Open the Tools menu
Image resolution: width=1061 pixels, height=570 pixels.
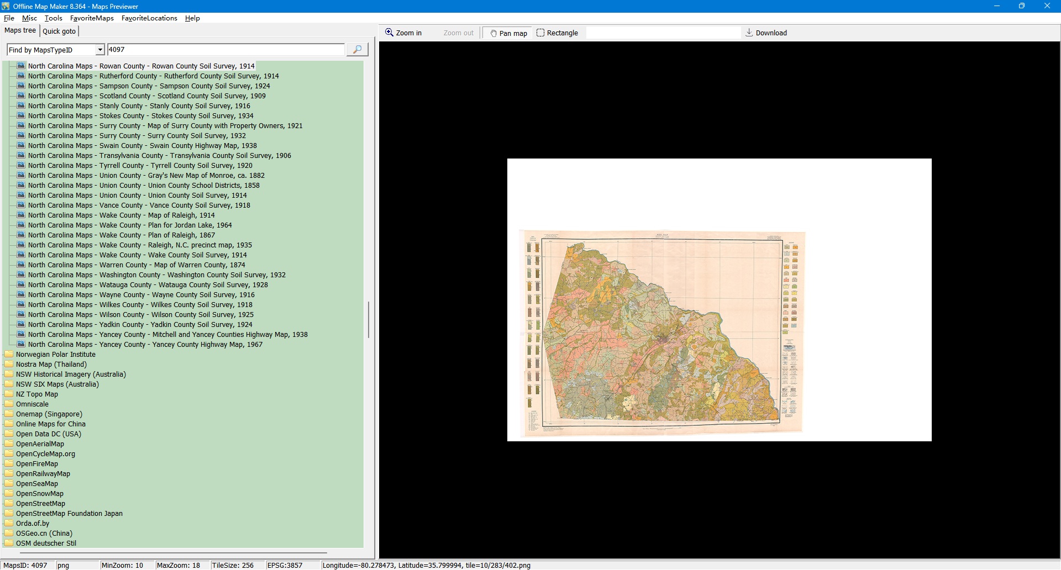pos(53,18)
